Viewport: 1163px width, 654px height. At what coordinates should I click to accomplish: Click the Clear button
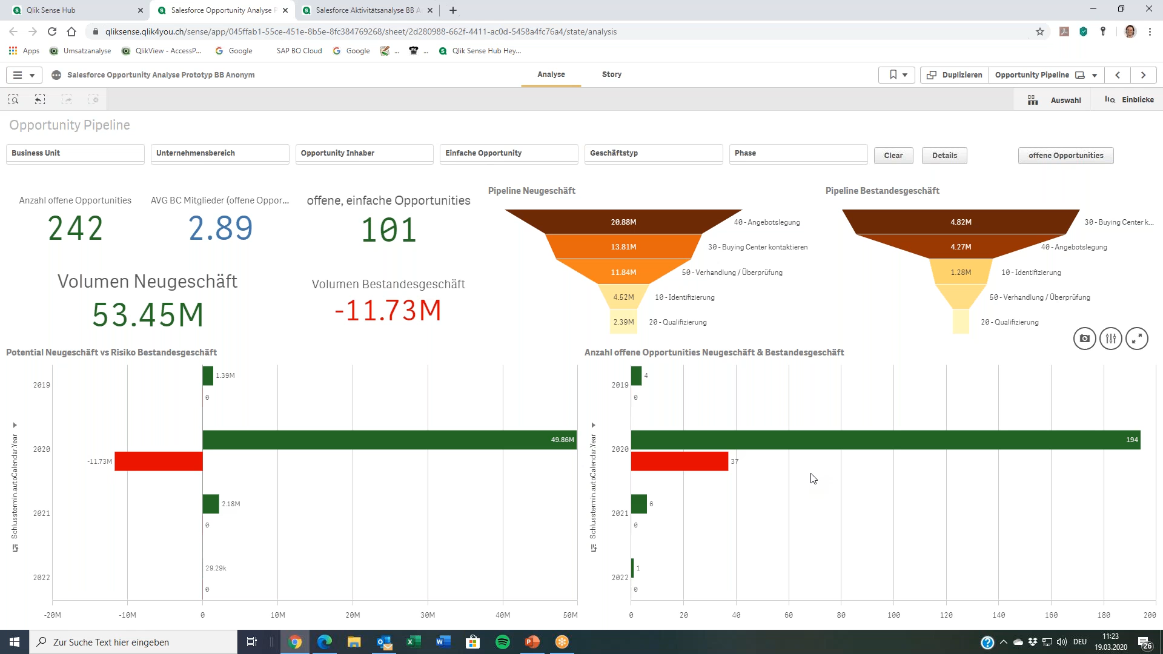(x=893, y=156)
